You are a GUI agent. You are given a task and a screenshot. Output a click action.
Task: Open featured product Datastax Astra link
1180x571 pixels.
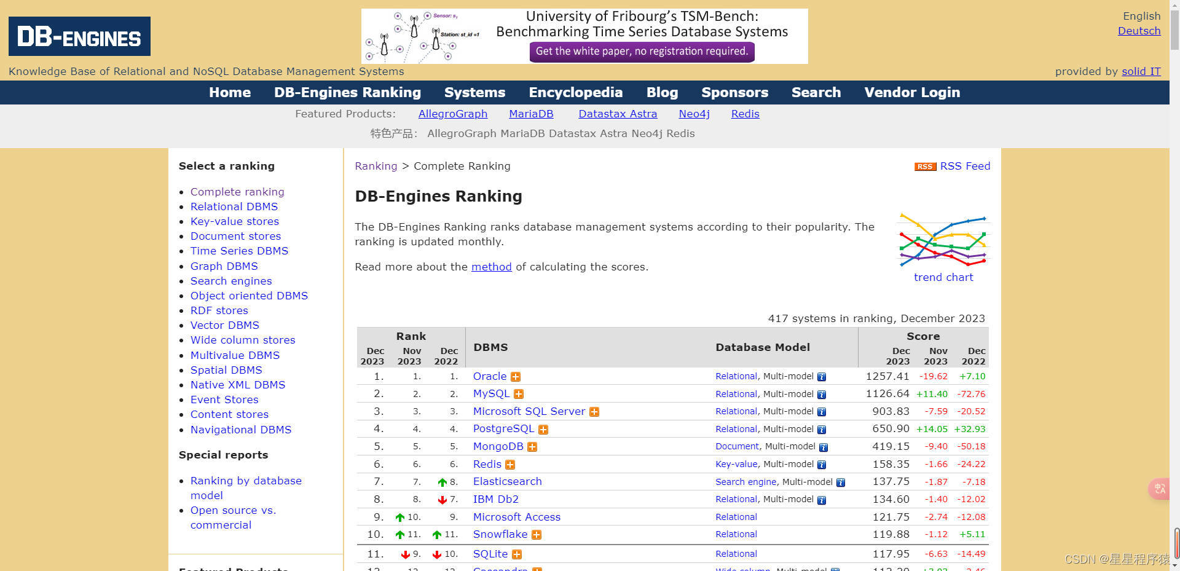[x=618, y=114]
